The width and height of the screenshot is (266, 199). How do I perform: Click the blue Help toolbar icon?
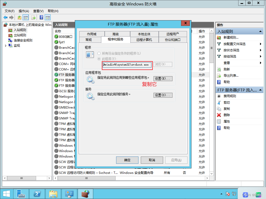[41, 17]
